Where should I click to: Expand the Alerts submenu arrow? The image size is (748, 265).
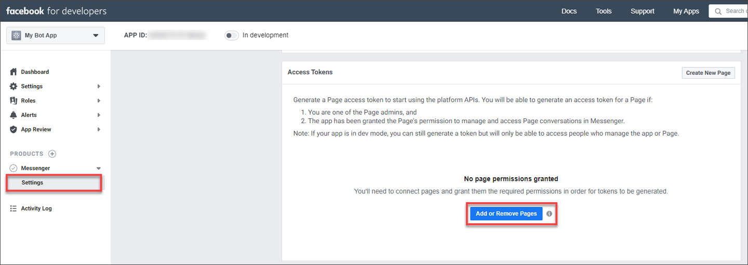click(x=99, y=115)
